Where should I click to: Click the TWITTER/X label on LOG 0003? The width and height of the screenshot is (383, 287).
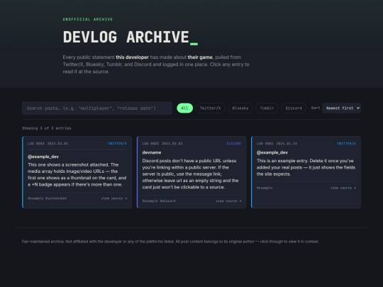click(117, 143)
